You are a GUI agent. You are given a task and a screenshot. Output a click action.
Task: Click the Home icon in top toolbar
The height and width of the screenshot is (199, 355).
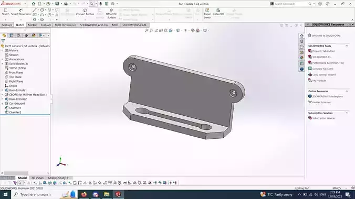pos(34,4)
